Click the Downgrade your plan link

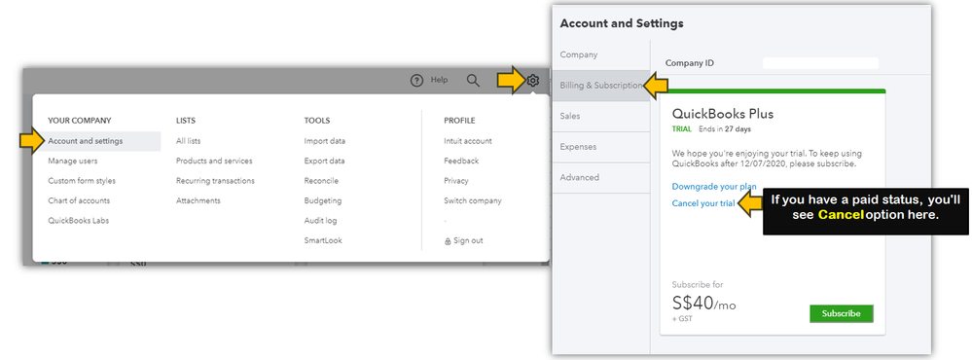714,187
